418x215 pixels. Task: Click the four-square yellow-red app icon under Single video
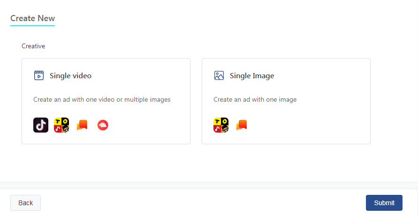point(61,125)
